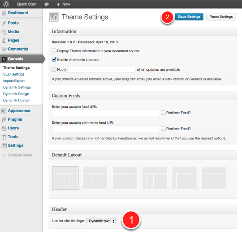The image size is (242, 232).
Task: Click the Reset Settings button
Action: coord(221,17)
